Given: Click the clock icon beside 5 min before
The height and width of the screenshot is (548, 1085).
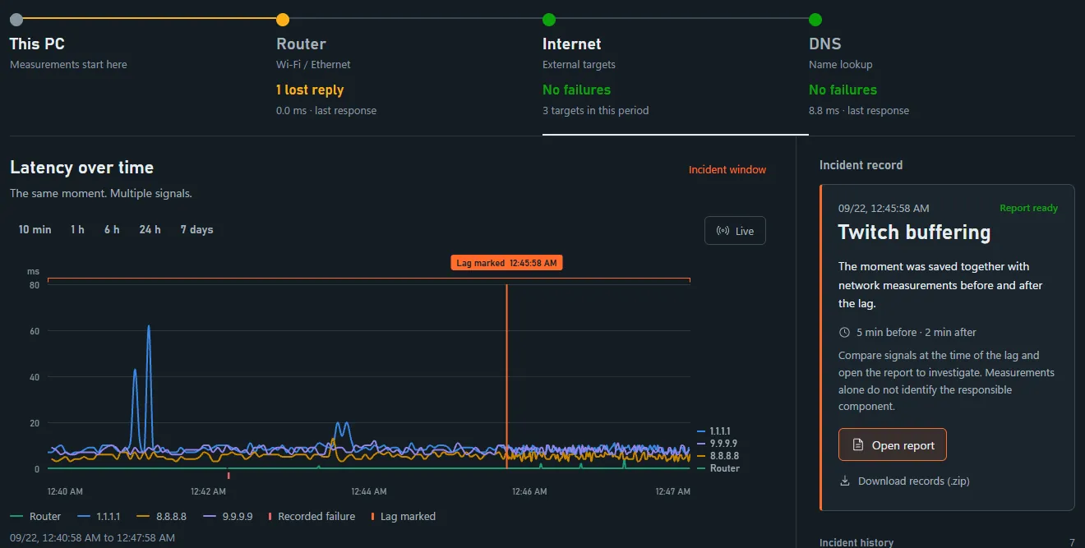Looking at the screenshot, I should pyautogui.click(x=844, y=333).
